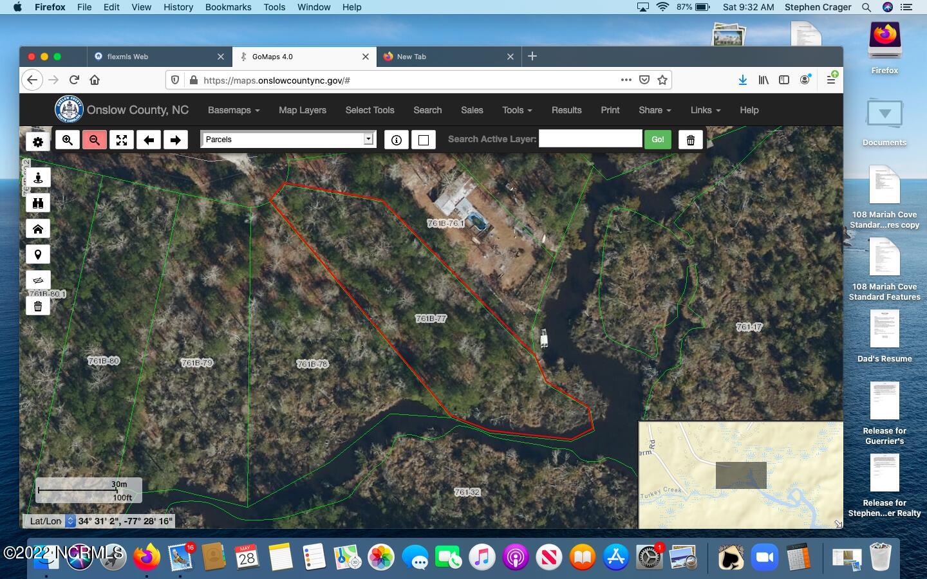Click the full extent zoom icon
The height and width of the screenshot is (579, 927).
click(121, 140)
